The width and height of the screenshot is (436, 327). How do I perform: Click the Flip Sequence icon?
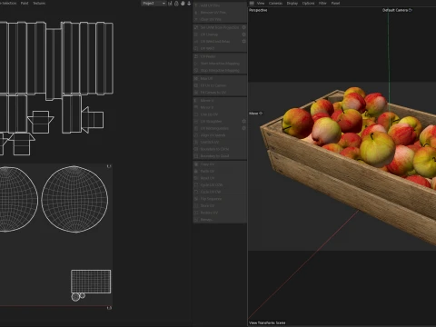196,199
